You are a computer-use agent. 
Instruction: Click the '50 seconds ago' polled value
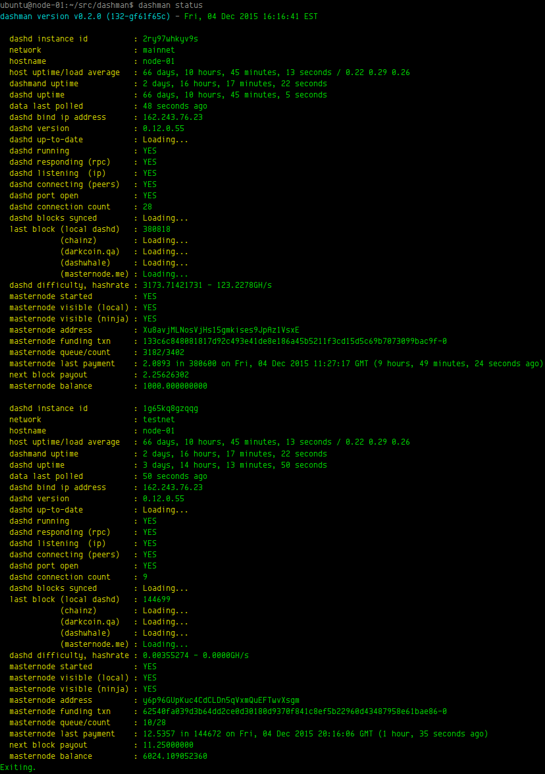[175, 476]
